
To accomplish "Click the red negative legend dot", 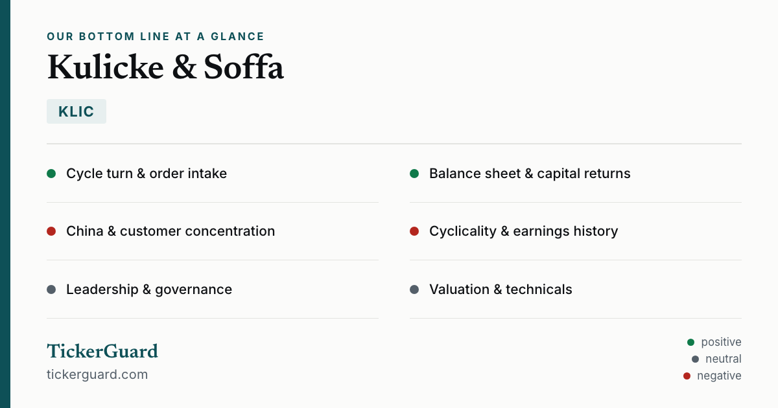I will pyautogui.click(x=687, y=376).
